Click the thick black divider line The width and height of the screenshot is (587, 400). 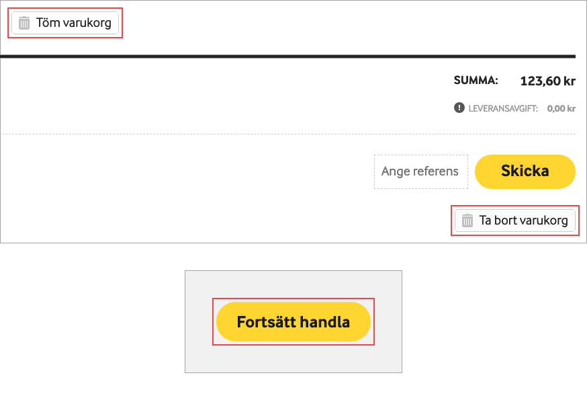point(288,56)
